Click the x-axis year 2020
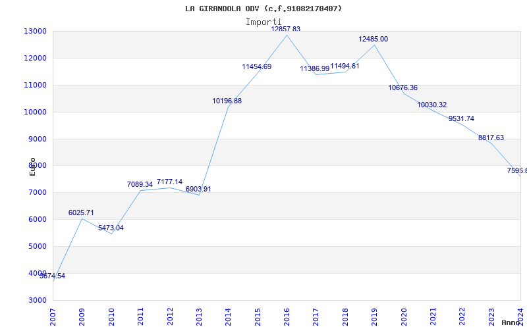 pyautogui.click(x=404, y=316)
